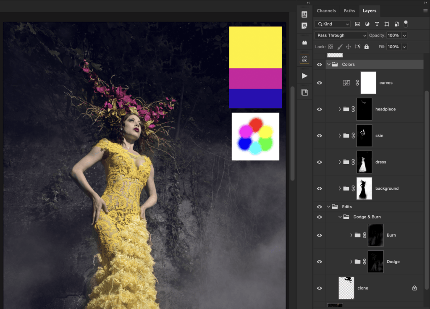Filter layers by pixel layer icon
430x309 pixels.
pyautogui.click(x=357, y=24)
